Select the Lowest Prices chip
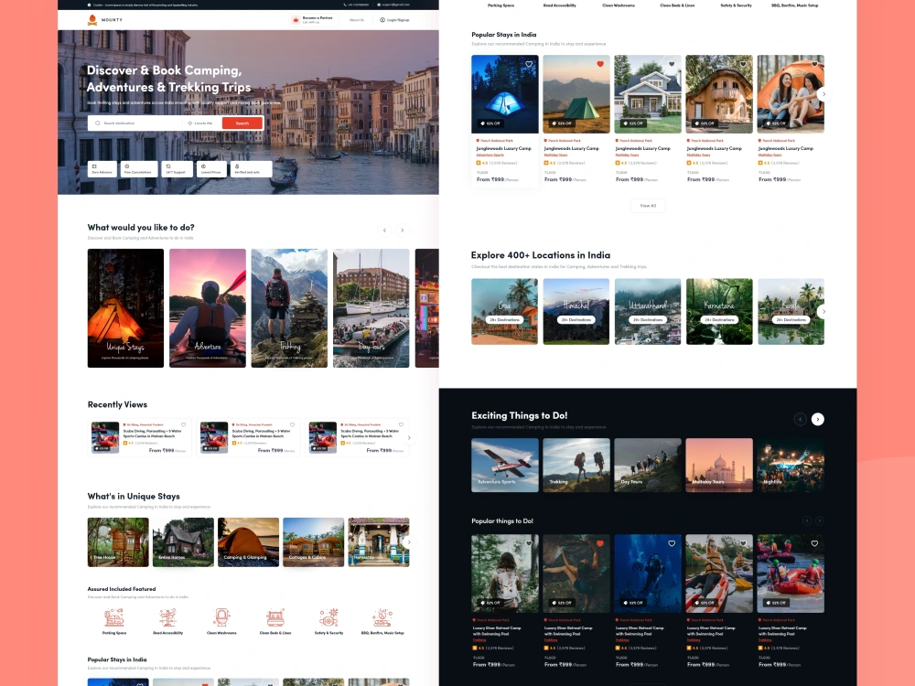The height and width of the screenshot is (686, 915). pyautogui.click(x=211, y=169)
